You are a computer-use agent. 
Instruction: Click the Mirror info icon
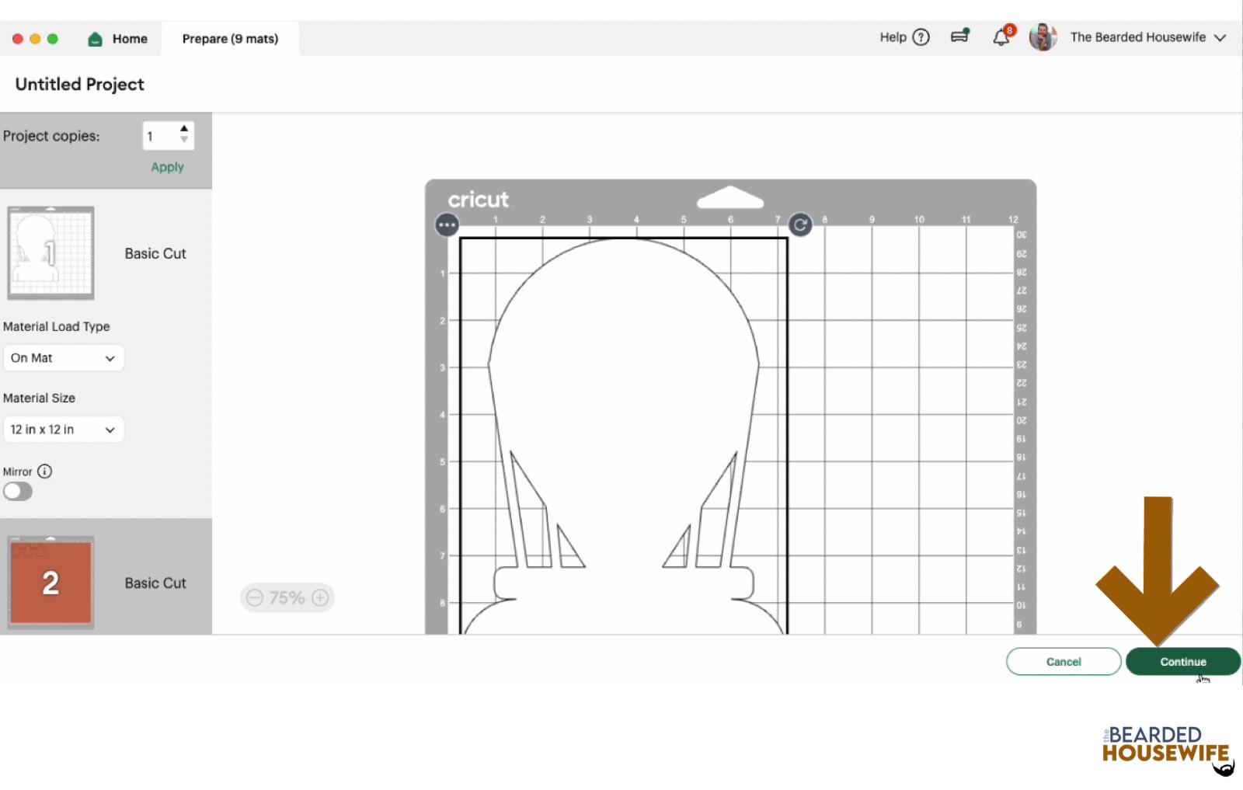click(x=45, y=472)
